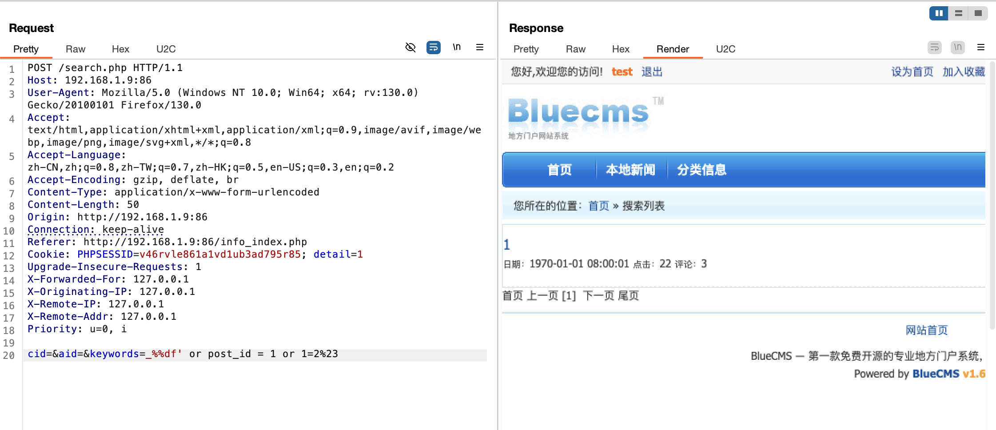This screenshot has width=996, height=430.
Task: Switch to Response Render tab
Action: click(673, 49)
